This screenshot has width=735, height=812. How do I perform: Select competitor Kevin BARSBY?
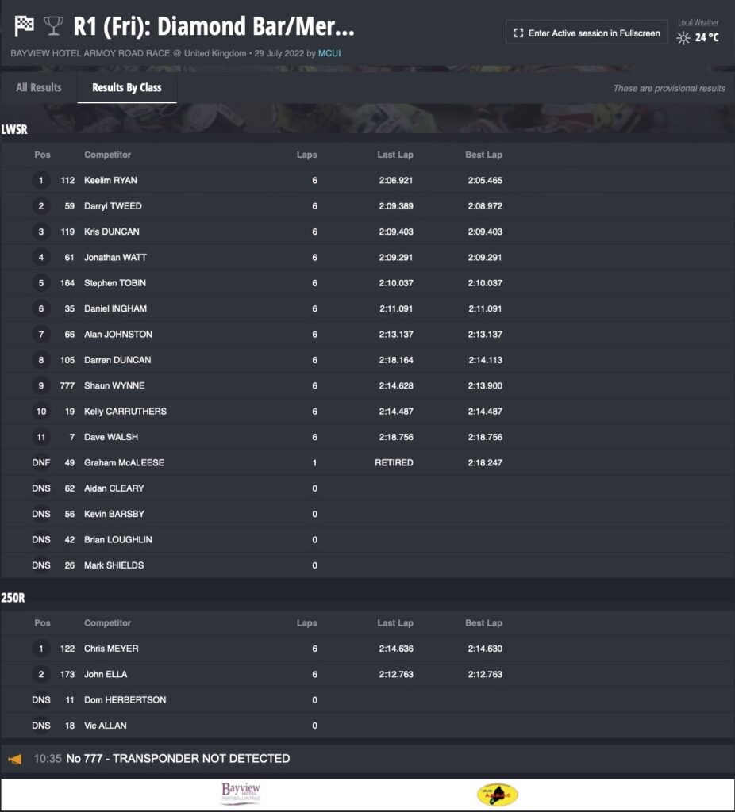click(x=114, y=514)
